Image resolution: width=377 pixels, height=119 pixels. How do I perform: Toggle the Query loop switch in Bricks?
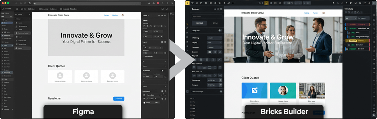(x=220, y=31)
